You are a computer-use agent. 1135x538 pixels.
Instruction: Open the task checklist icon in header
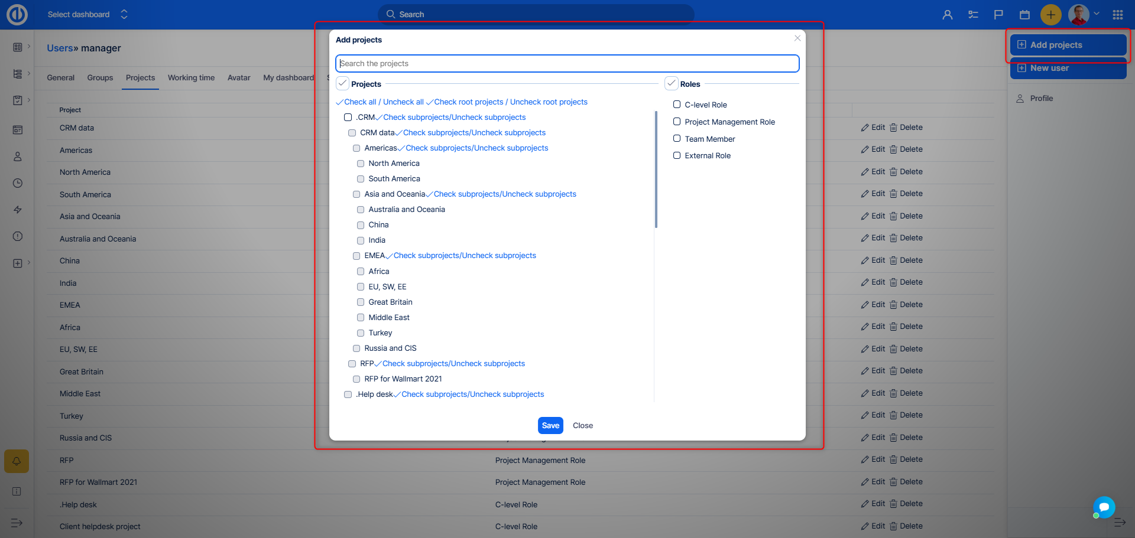click(973, 15)
